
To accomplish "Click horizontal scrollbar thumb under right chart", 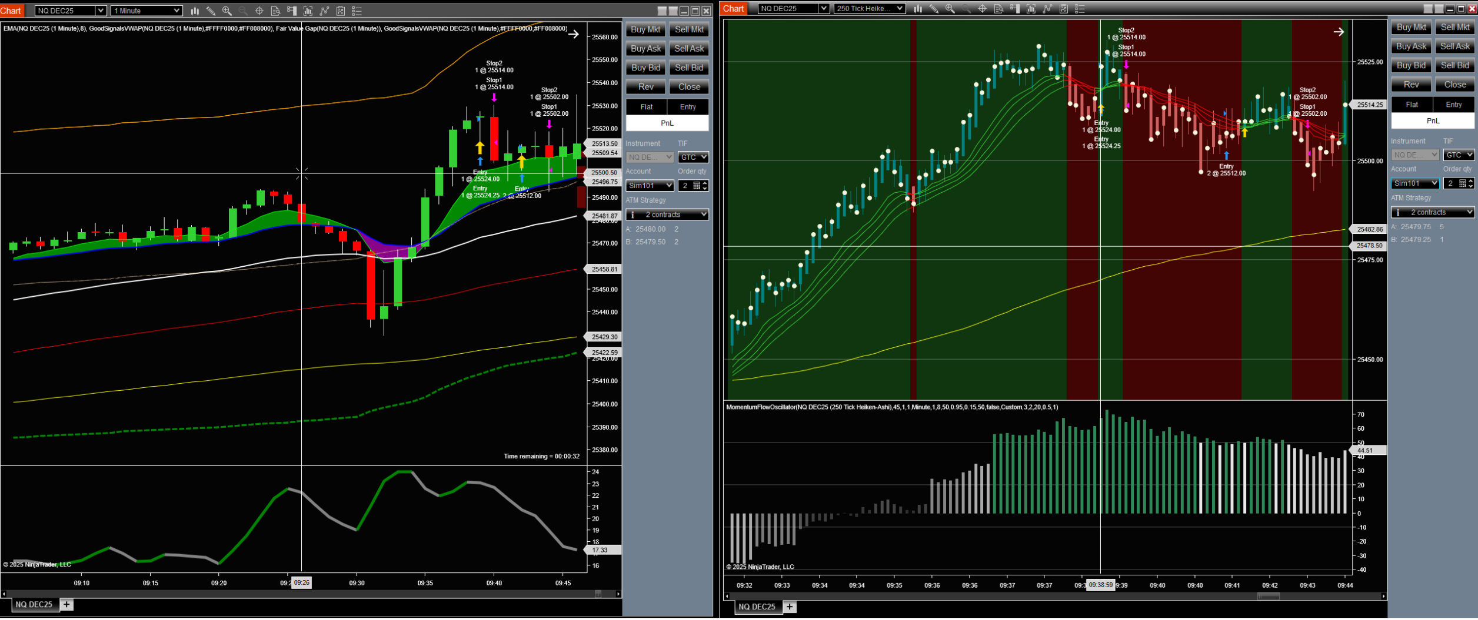I will [x=1269, y=596].
